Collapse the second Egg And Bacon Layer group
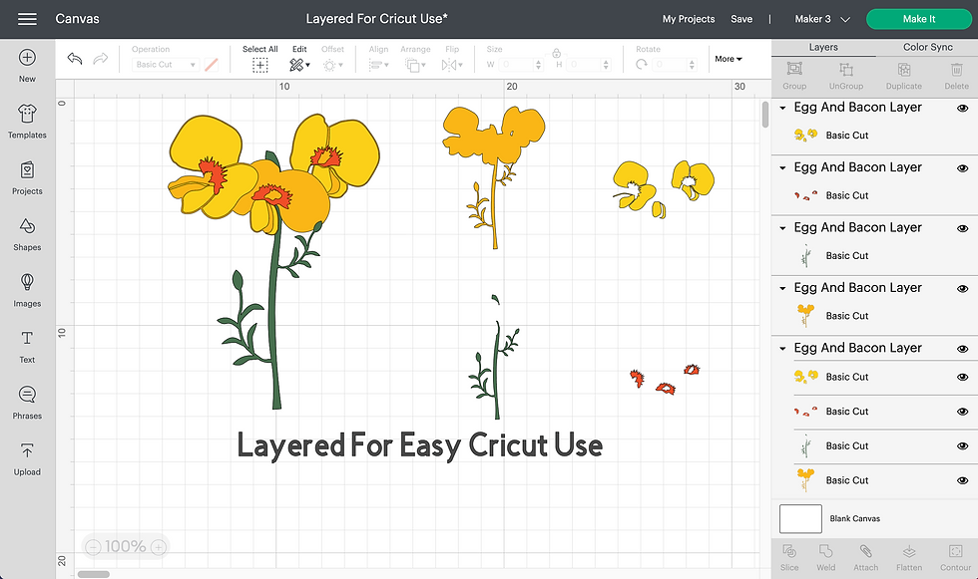The width and height of the screenshot is (978, 579). point(782,168)
